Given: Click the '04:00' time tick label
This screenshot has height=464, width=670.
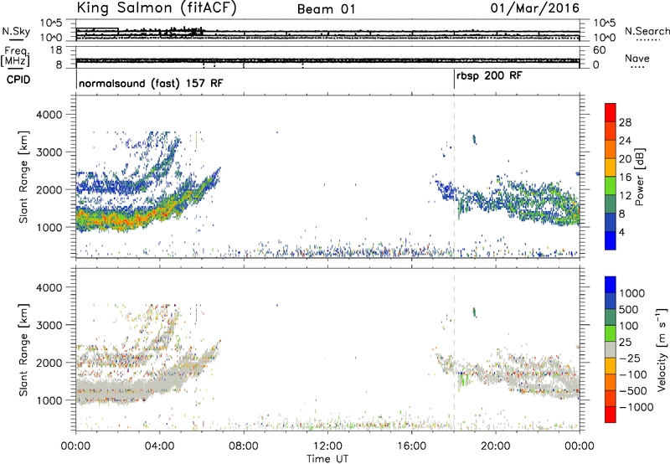Looking at the screenshot, I should 160,446.
